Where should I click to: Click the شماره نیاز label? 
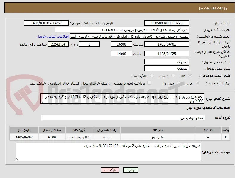coord(222,23)
